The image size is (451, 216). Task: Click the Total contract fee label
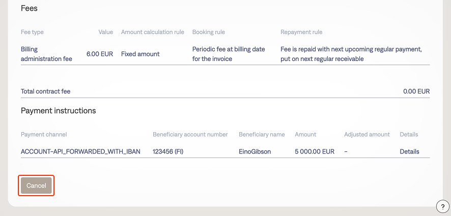[45, 91]
